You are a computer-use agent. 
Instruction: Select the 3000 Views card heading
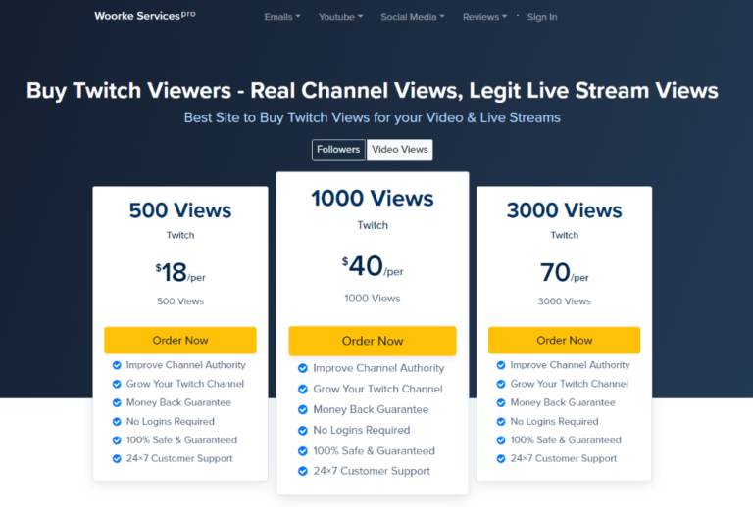coord(565,210)
